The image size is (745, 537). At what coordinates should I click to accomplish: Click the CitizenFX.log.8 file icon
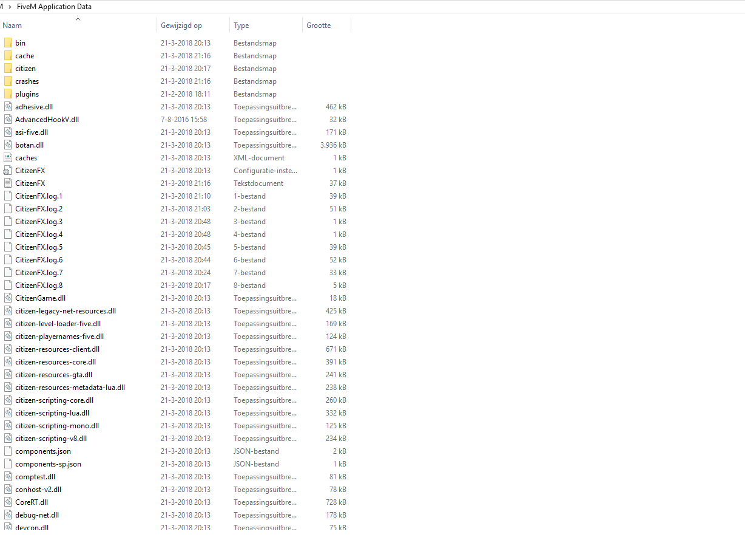click(8, 285)
